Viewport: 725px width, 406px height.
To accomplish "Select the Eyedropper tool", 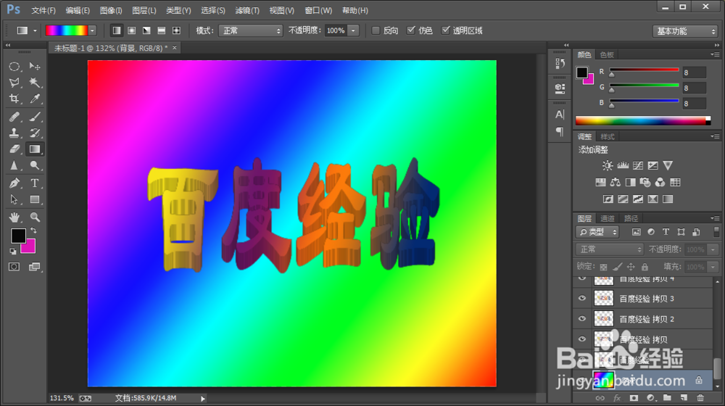I will coord(35,99).
